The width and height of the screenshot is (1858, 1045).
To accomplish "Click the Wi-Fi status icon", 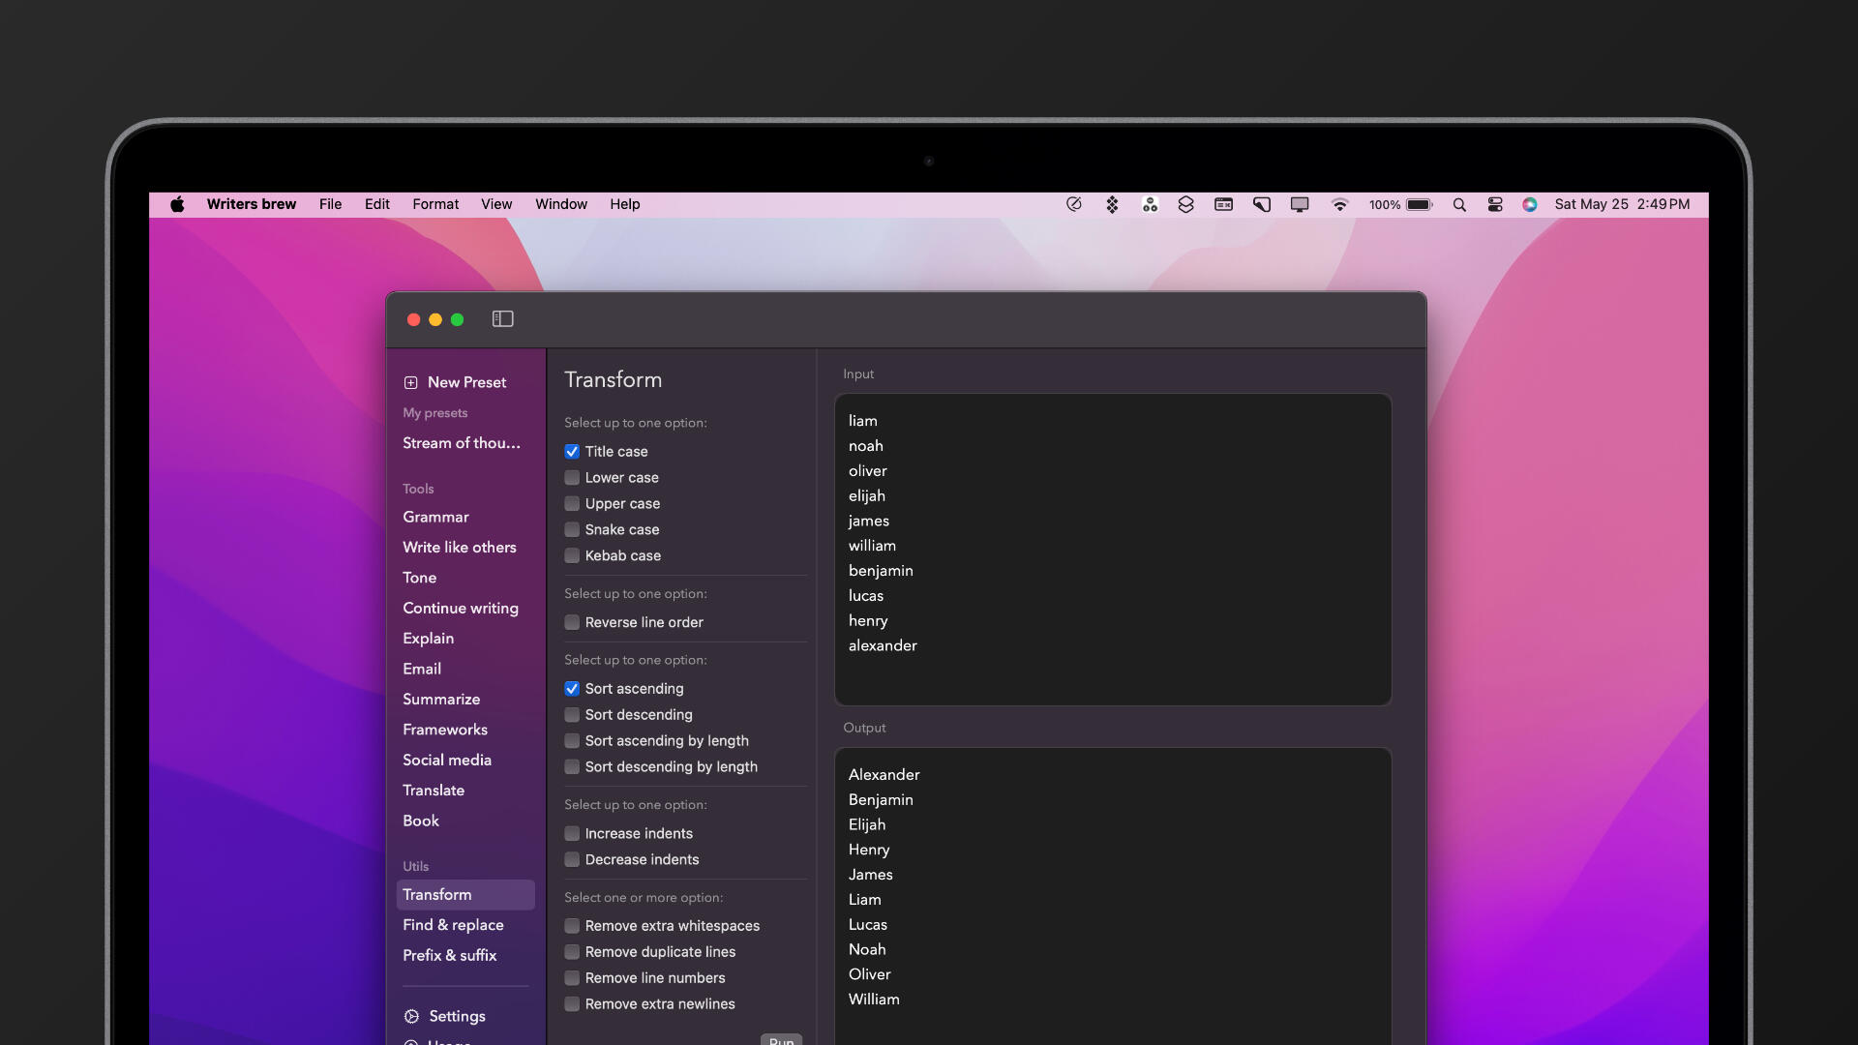I will pyautogui.click(x=1339, y=205).
